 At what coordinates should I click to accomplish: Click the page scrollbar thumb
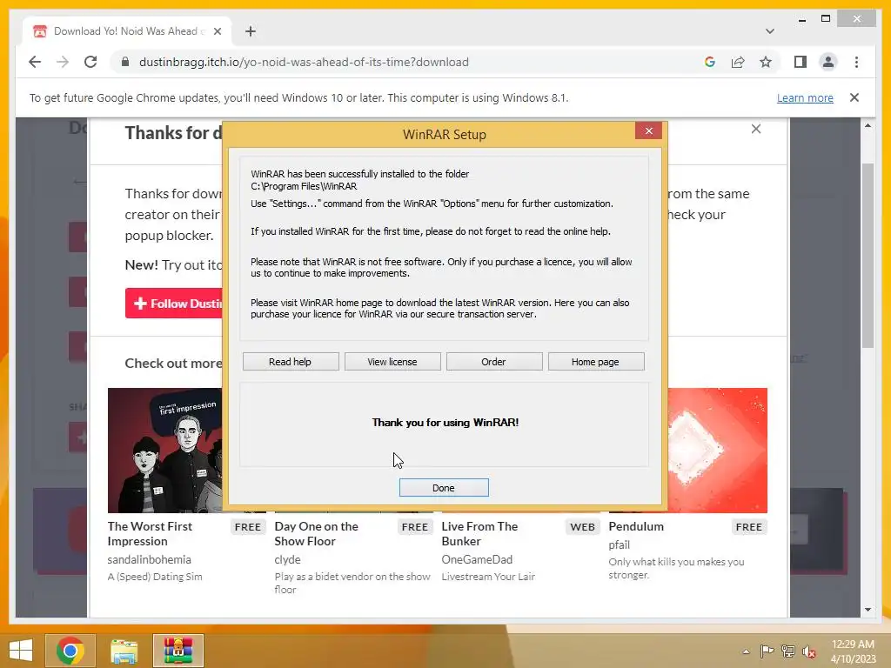(868, 255)
